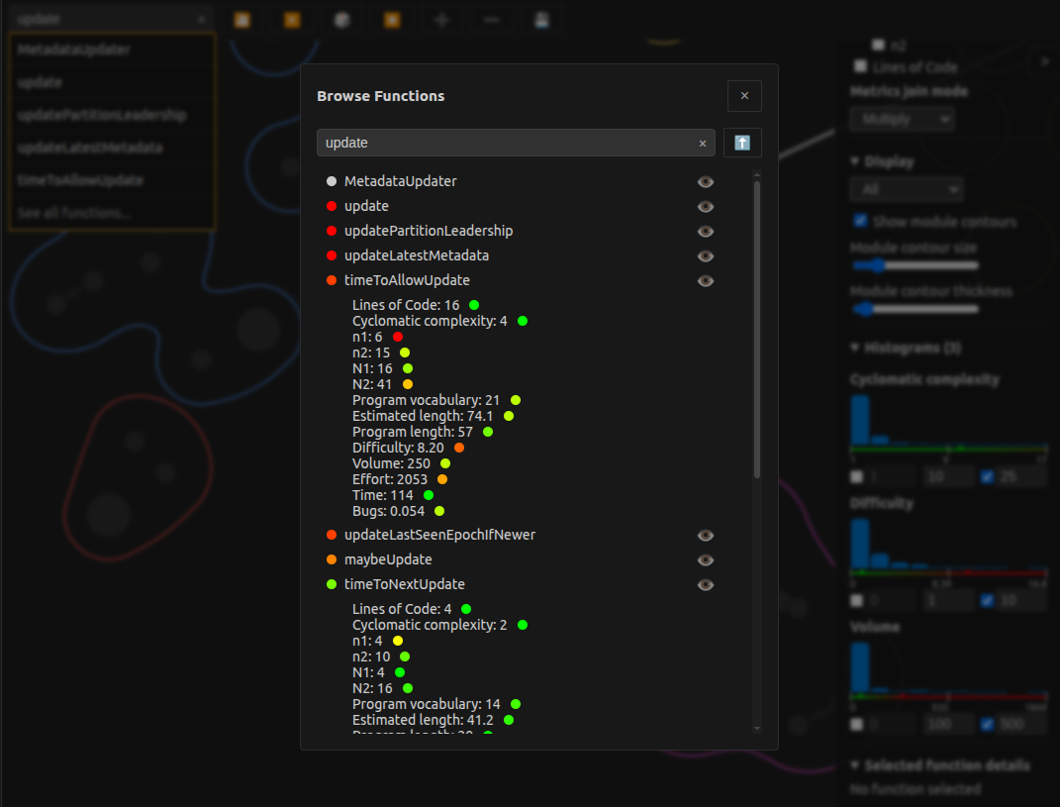Expand the updateLatestMetadata function row
The height and width of the screenshot is (807, 1060).
coord(417,255)
